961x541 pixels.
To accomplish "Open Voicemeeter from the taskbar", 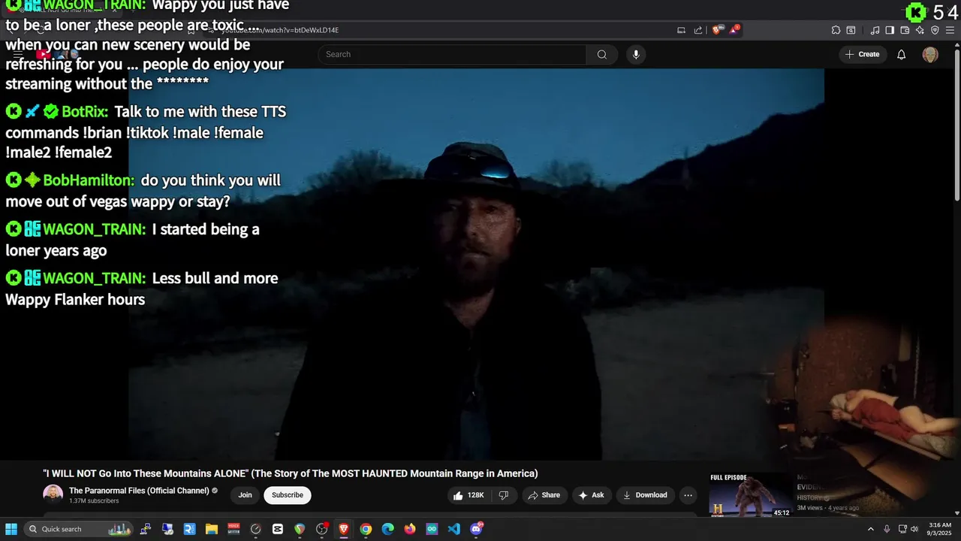I will point(233,529).
